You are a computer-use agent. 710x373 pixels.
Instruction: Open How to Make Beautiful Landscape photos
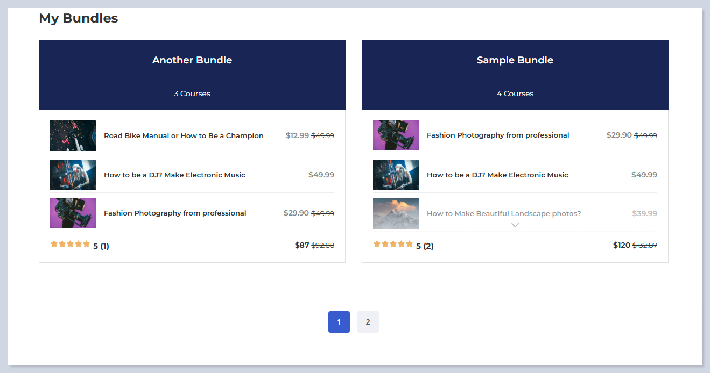pyautogui.click(x=504, y=214)
